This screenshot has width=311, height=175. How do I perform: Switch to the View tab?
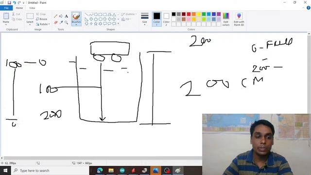point(32,8)
